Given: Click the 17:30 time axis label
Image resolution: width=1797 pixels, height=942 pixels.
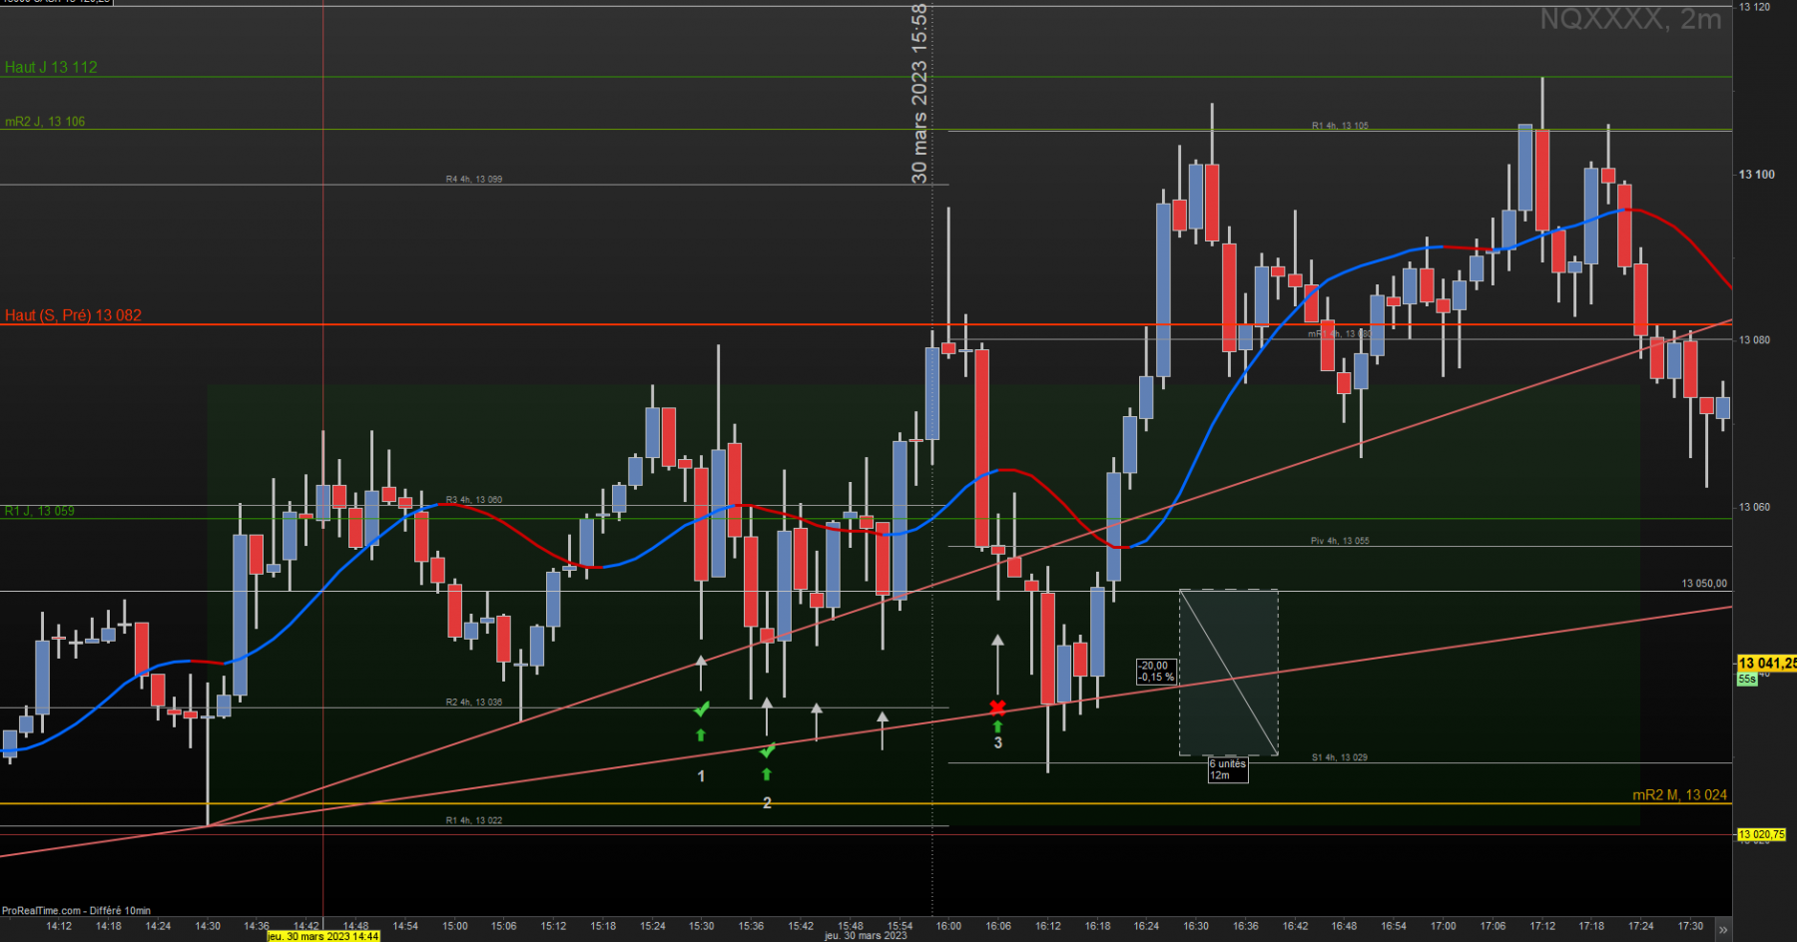Looking at the screenshot, I should pos(1690,926).
